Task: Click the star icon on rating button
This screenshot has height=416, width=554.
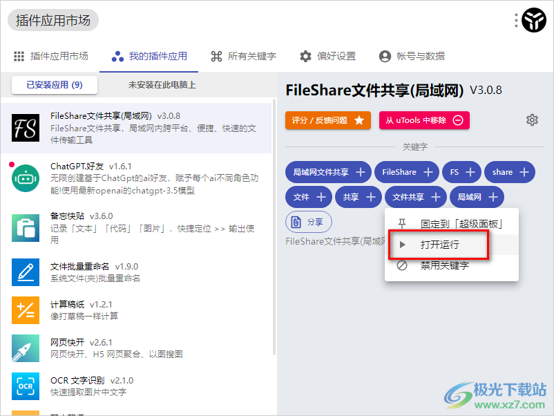Action: point(359,120)
